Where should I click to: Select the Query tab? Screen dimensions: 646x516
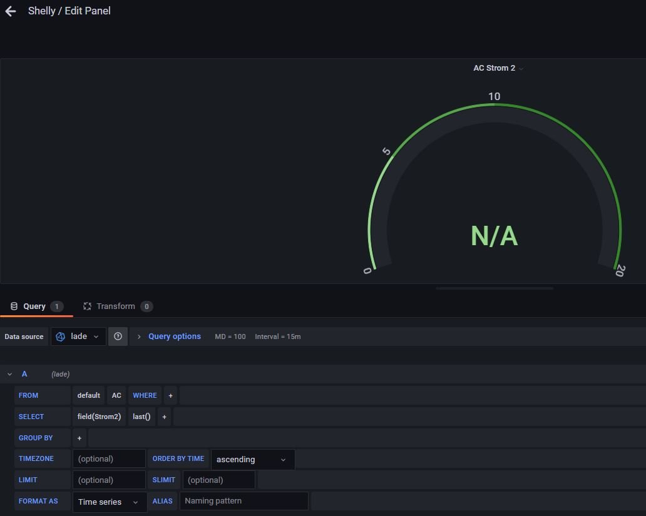tap(34, 306)
